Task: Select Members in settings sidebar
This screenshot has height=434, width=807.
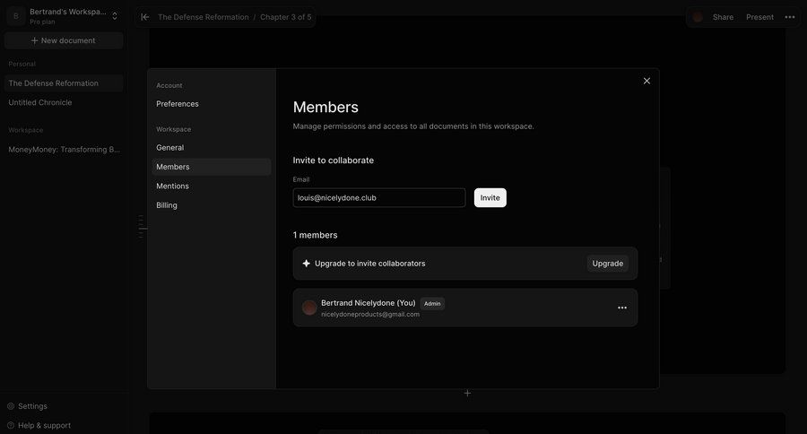Action: tap(211, 167)
